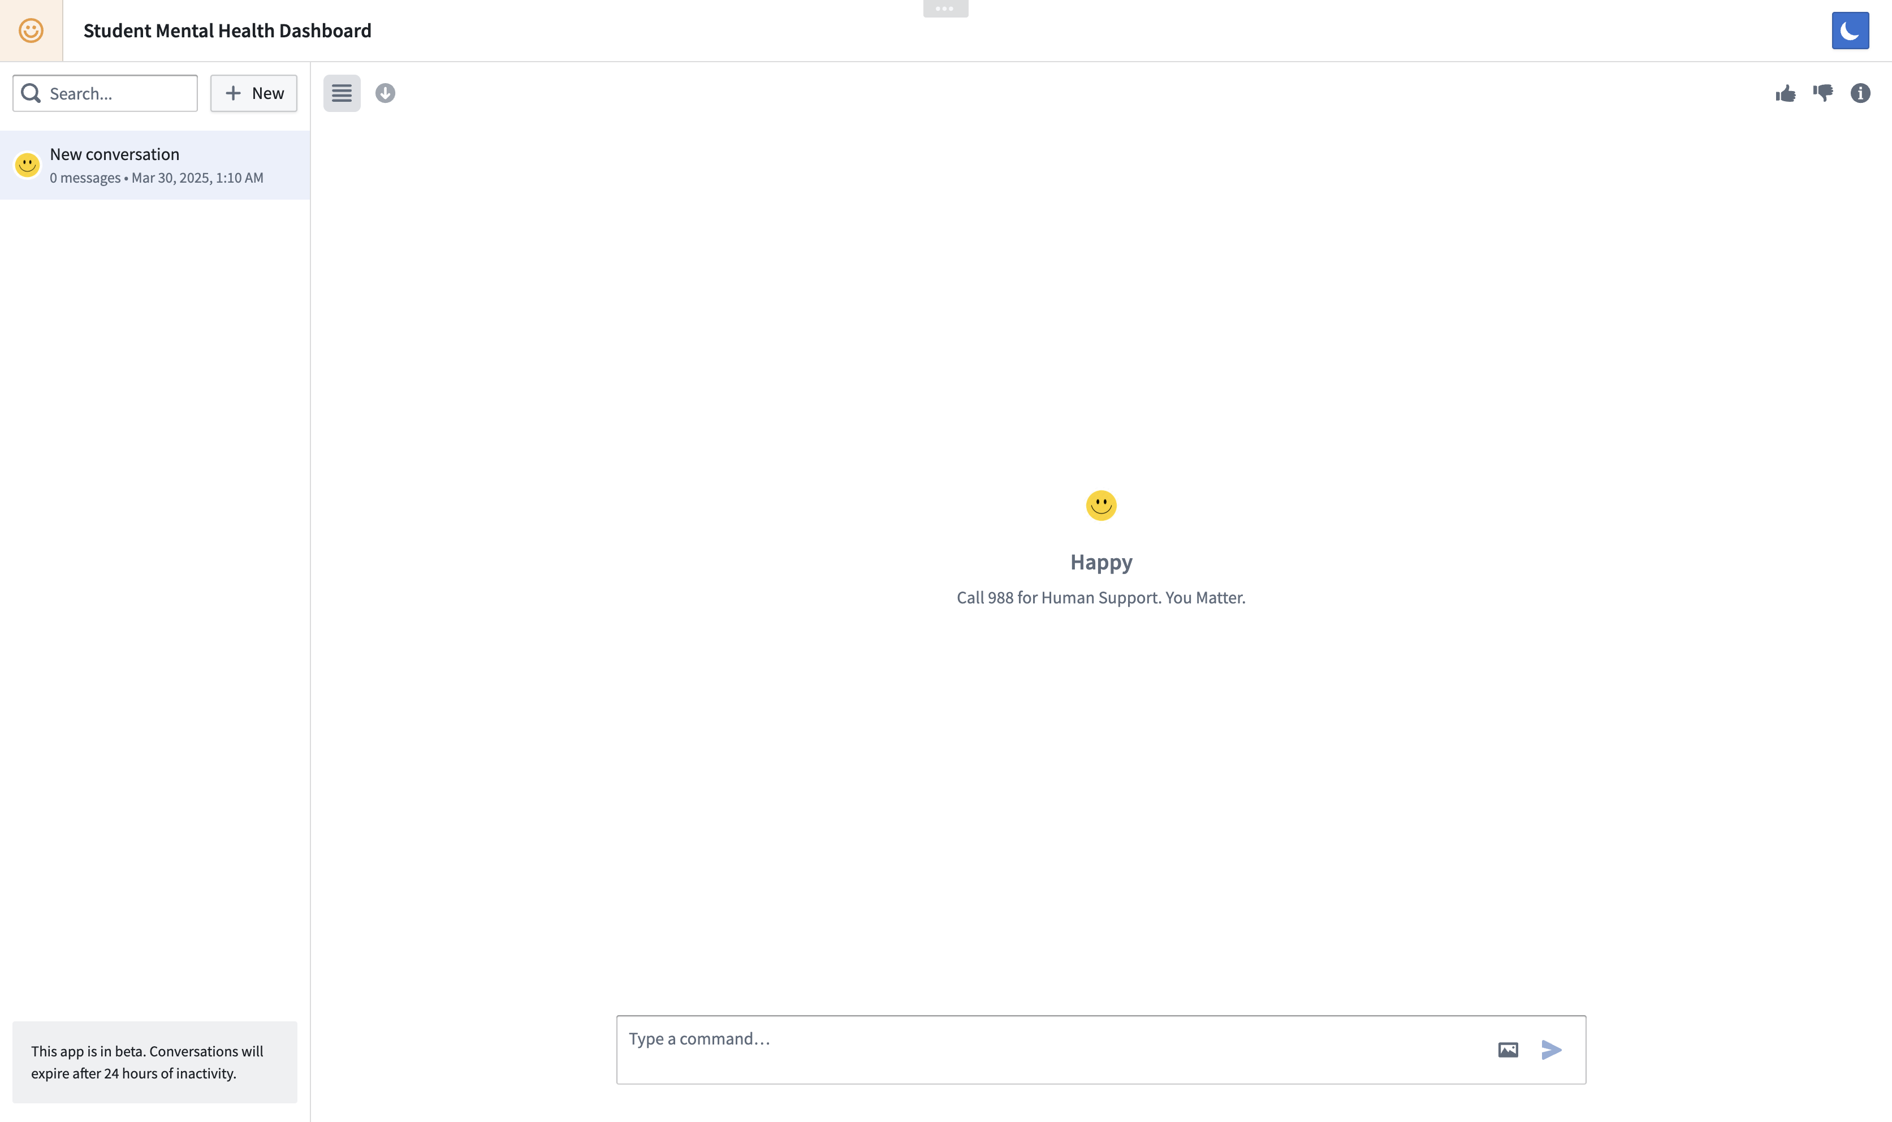The width and height of the screenshot is (1892, 1122).
Task: Click the central Happy smiley face
Action: coord(1100,505)
